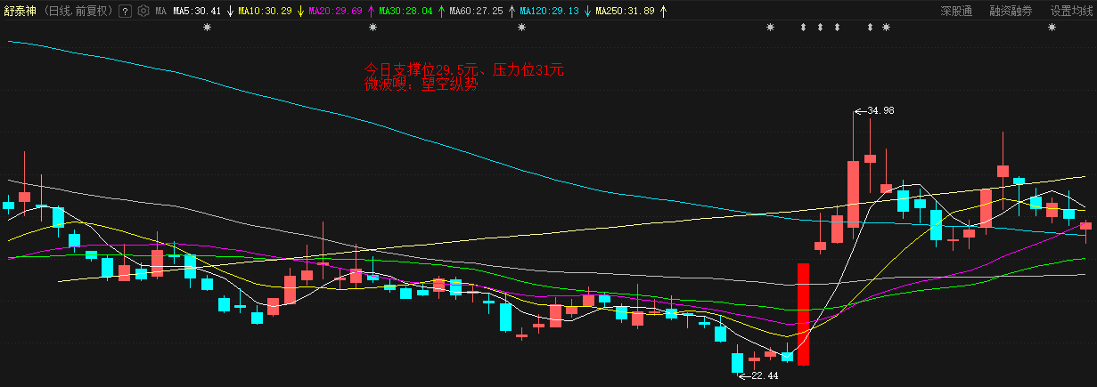This screenshot has height=387, width=1097.
Task: Click the tall bright-red highlighted candlestick
Action: pos(803,314)
